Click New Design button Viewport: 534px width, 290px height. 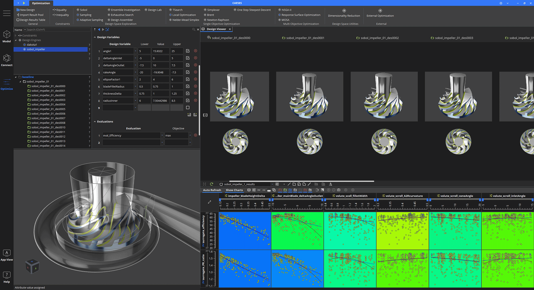pyautogui.click(x=26, y=10)
